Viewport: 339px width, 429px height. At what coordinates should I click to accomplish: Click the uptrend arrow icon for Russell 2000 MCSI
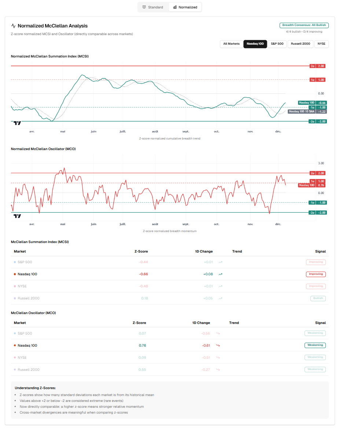[x=220, y=298]
